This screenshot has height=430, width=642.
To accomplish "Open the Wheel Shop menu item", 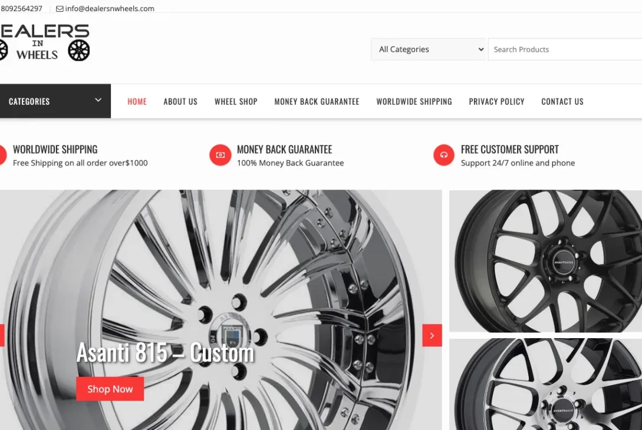I will click(x=236, y=101).
